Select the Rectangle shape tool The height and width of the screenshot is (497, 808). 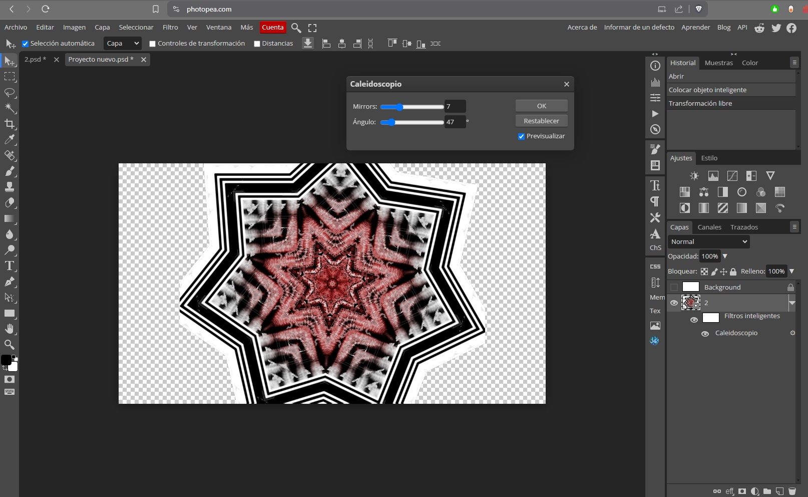tap(10, 314)
